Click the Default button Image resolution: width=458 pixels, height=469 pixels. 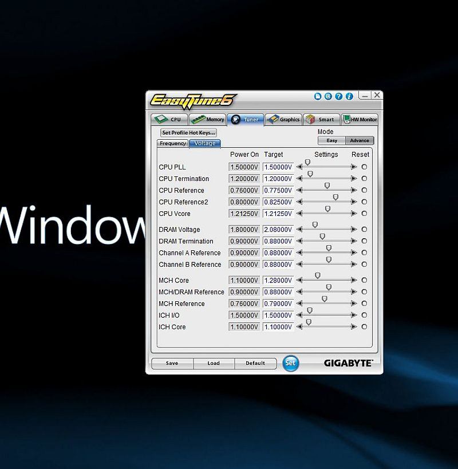(x=255, y=363)
